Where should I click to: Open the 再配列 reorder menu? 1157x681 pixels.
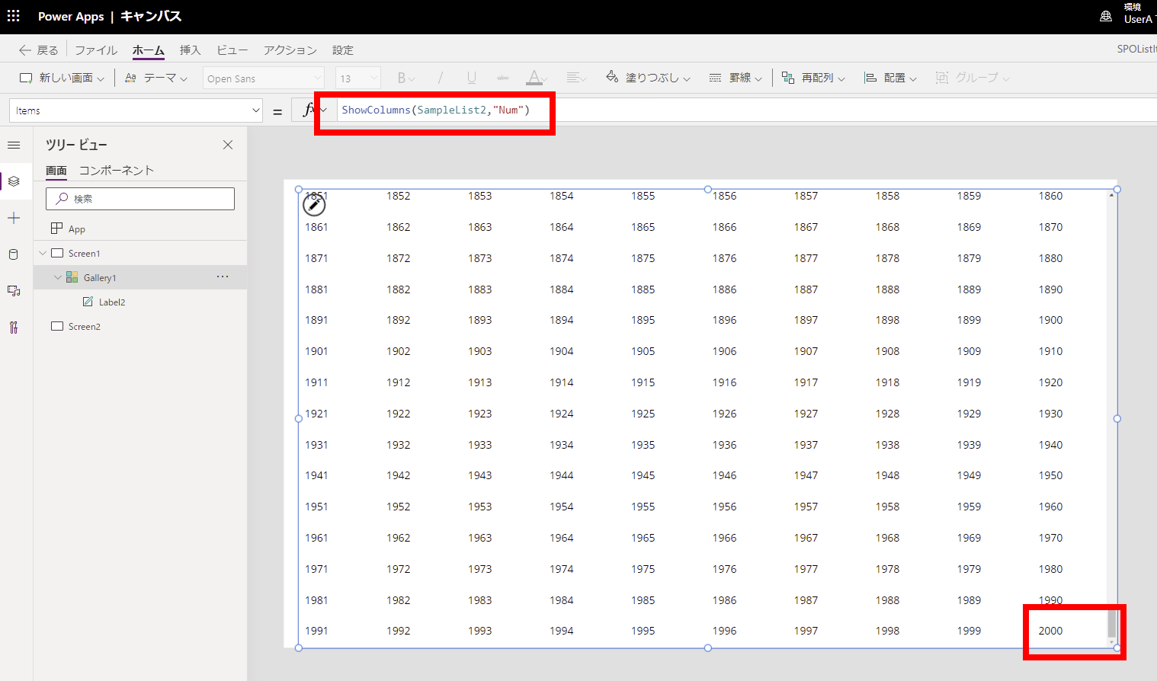pyautogui.click(x=813, y=78)
